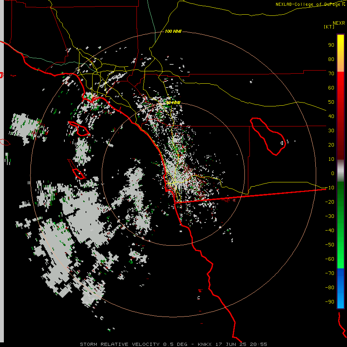
Task: Click the Santa Catalina Island outline
Action: click(79, 128)
